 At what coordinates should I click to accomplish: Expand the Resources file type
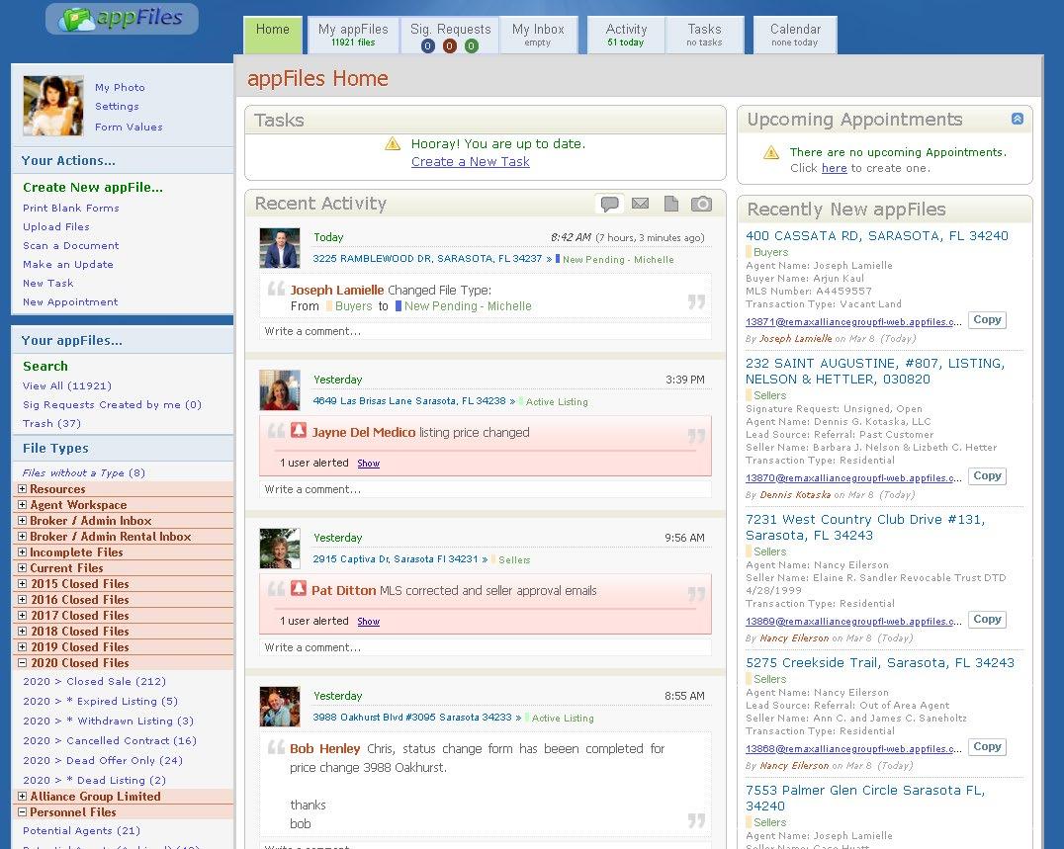click(x=22, y=489)
